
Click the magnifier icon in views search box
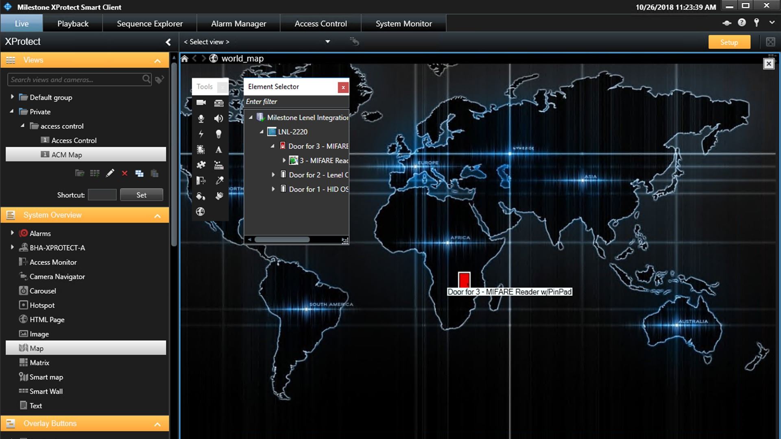146,79
